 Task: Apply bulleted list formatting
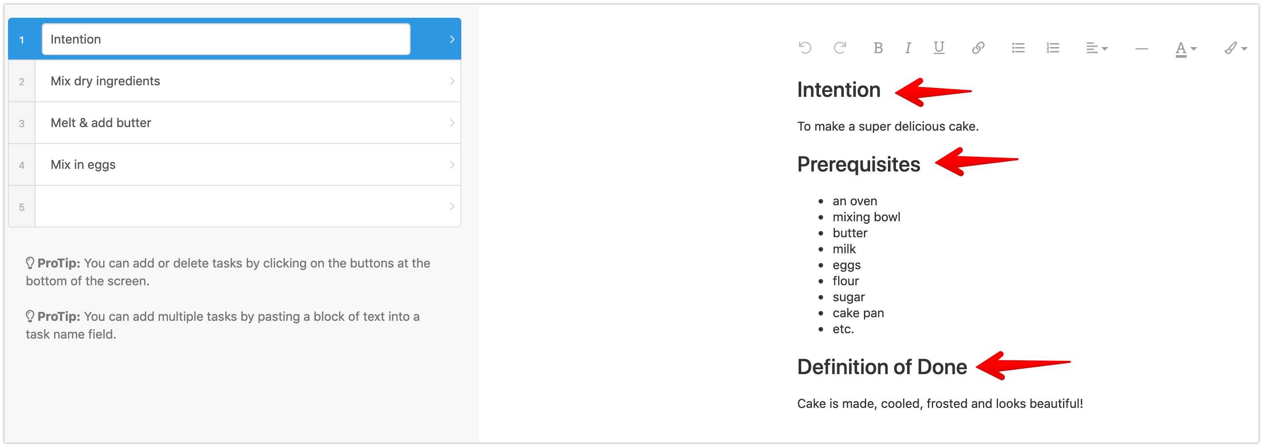coord(1018,48)
